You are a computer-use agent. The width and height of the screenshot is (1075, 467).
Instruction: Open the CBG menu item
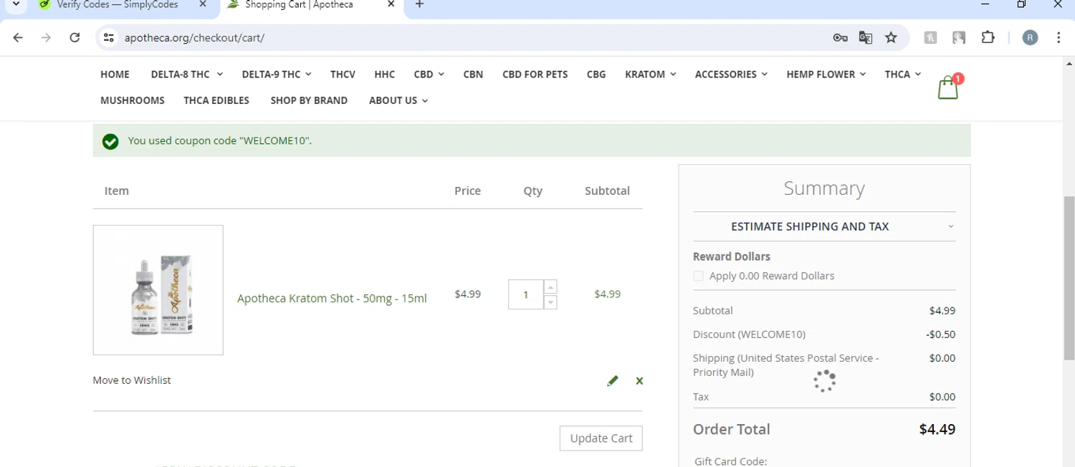pos(596,74)
